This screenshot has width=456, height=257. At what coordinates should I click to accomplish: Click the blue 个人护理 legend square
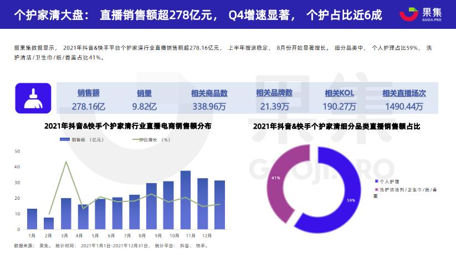coord(377,182)
